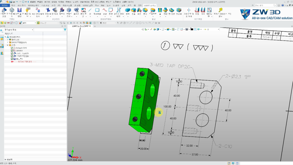Select the Fillet corner wireframe tool

(111, 10)
